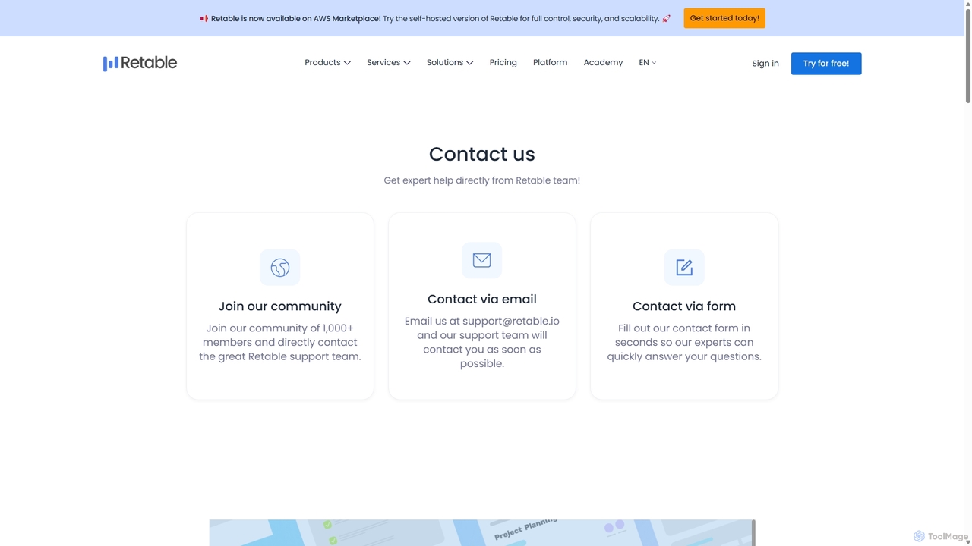Expand the Solutions dropdown menu
This screenshot has height=546, width=972.
[450, 63]
